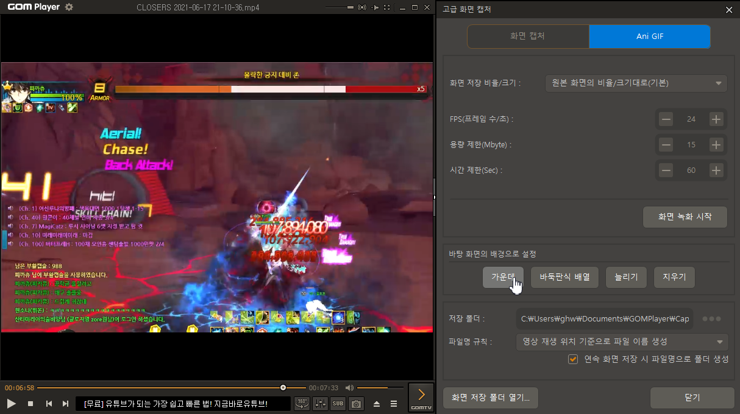Set wallpaper centered with 가운데
The width and height of the screenshot is (740, 414).
pyautogui.click(x=503, y=277)
